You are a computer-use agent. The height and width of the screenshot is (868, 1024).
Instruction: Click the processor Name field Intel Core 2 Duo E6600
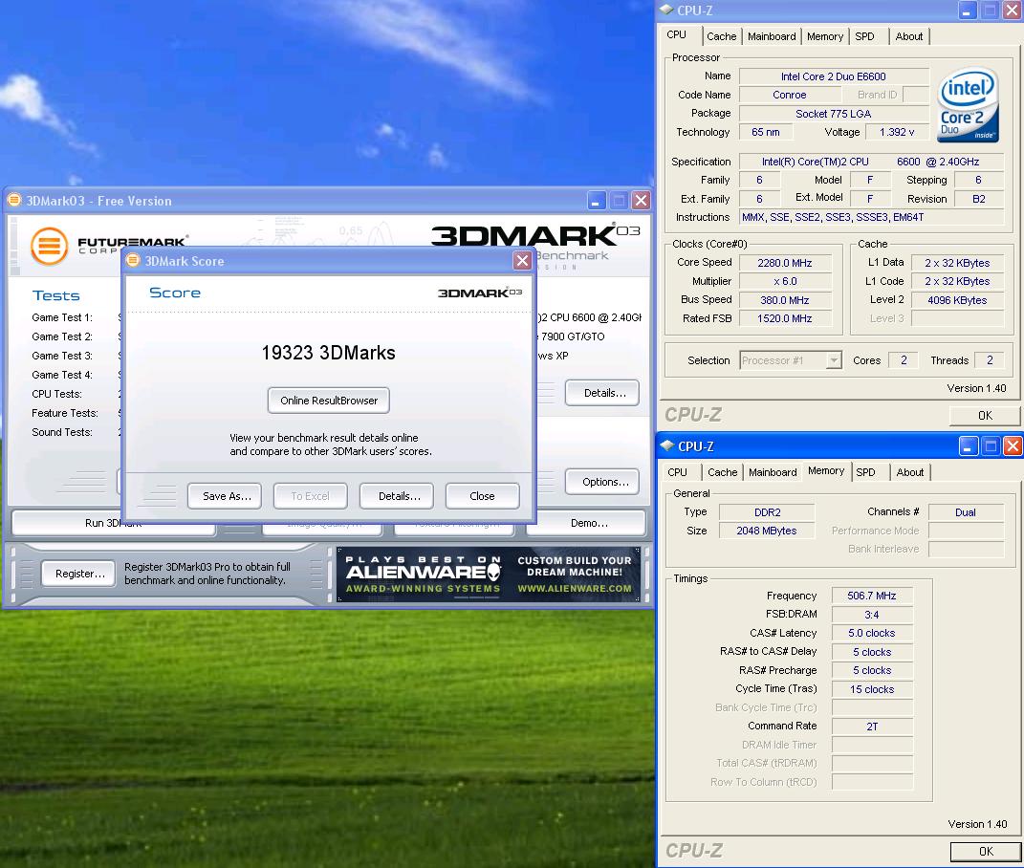tap(834, 76)
